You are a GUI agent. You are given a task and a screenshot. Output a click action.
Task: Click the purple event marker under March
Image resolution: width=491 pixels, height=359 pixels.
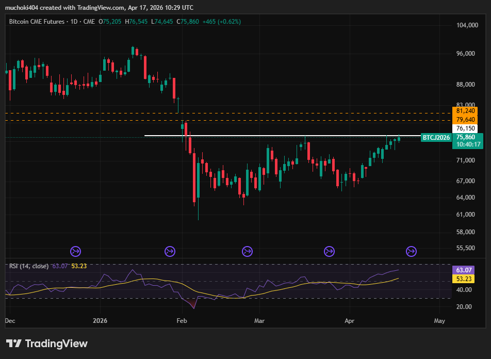click(247, 251)
